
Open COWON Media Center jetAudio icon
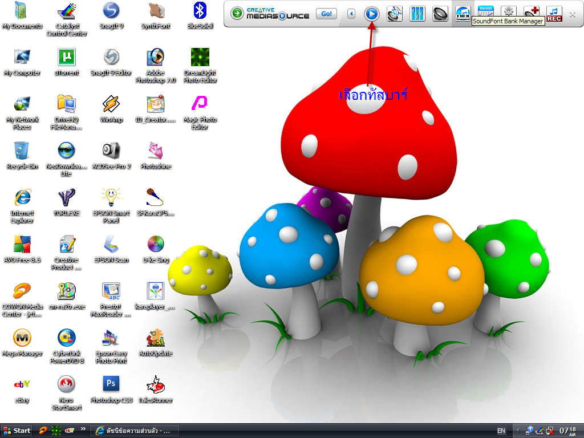point(22,300)
